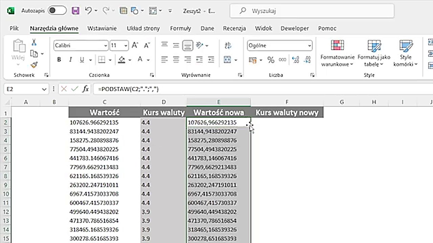This screenshot has width=433, height=243.
Task: Toggle bold formatting
Action: (x=59, y=60)
